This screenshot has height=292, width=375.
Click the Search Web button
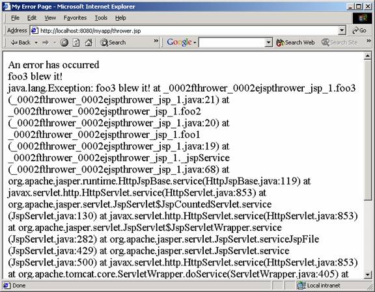point(296,42)
